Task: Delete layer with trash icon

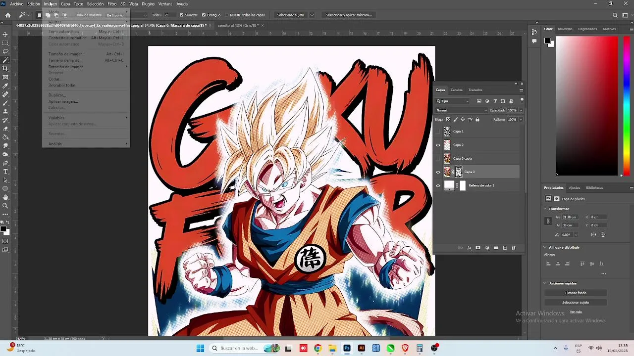Action: coord(514,248)
